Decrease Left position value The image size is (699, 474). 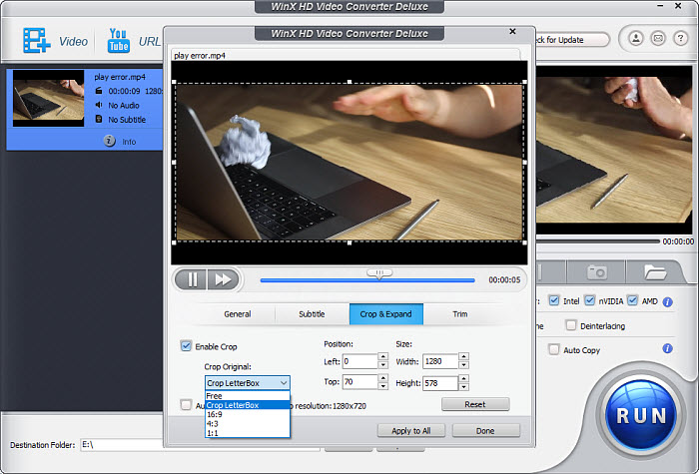click(382, 365)
